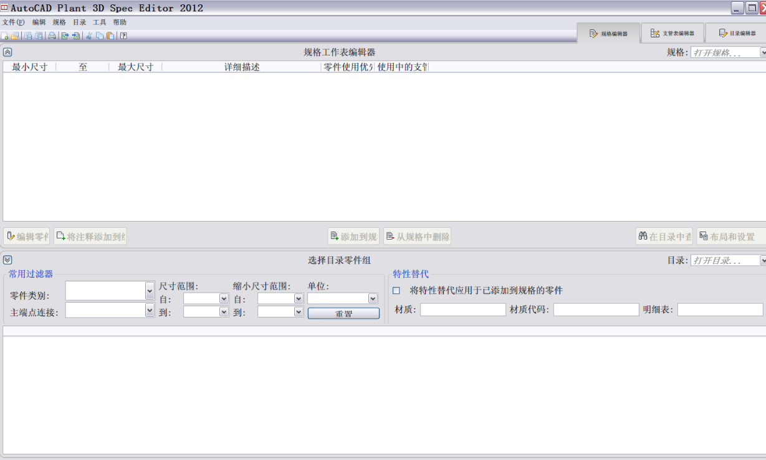Viewport: 766px width, 460px height.
Task: Click the 零件使用优先 column header
Action: (x=348, y=67)
